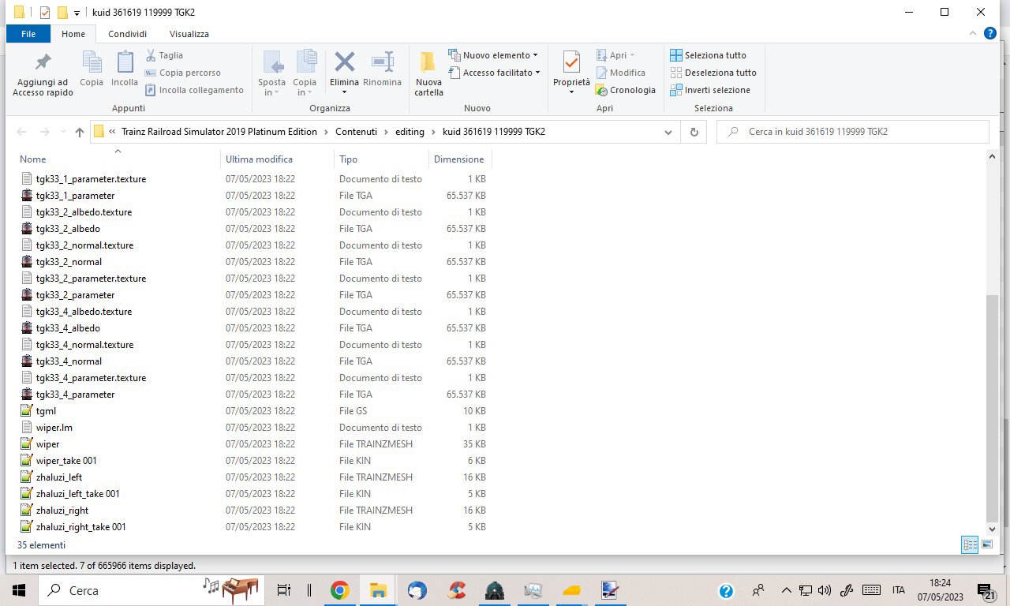
Task: Sort by Ultima modifica column header
Action: 259,159
